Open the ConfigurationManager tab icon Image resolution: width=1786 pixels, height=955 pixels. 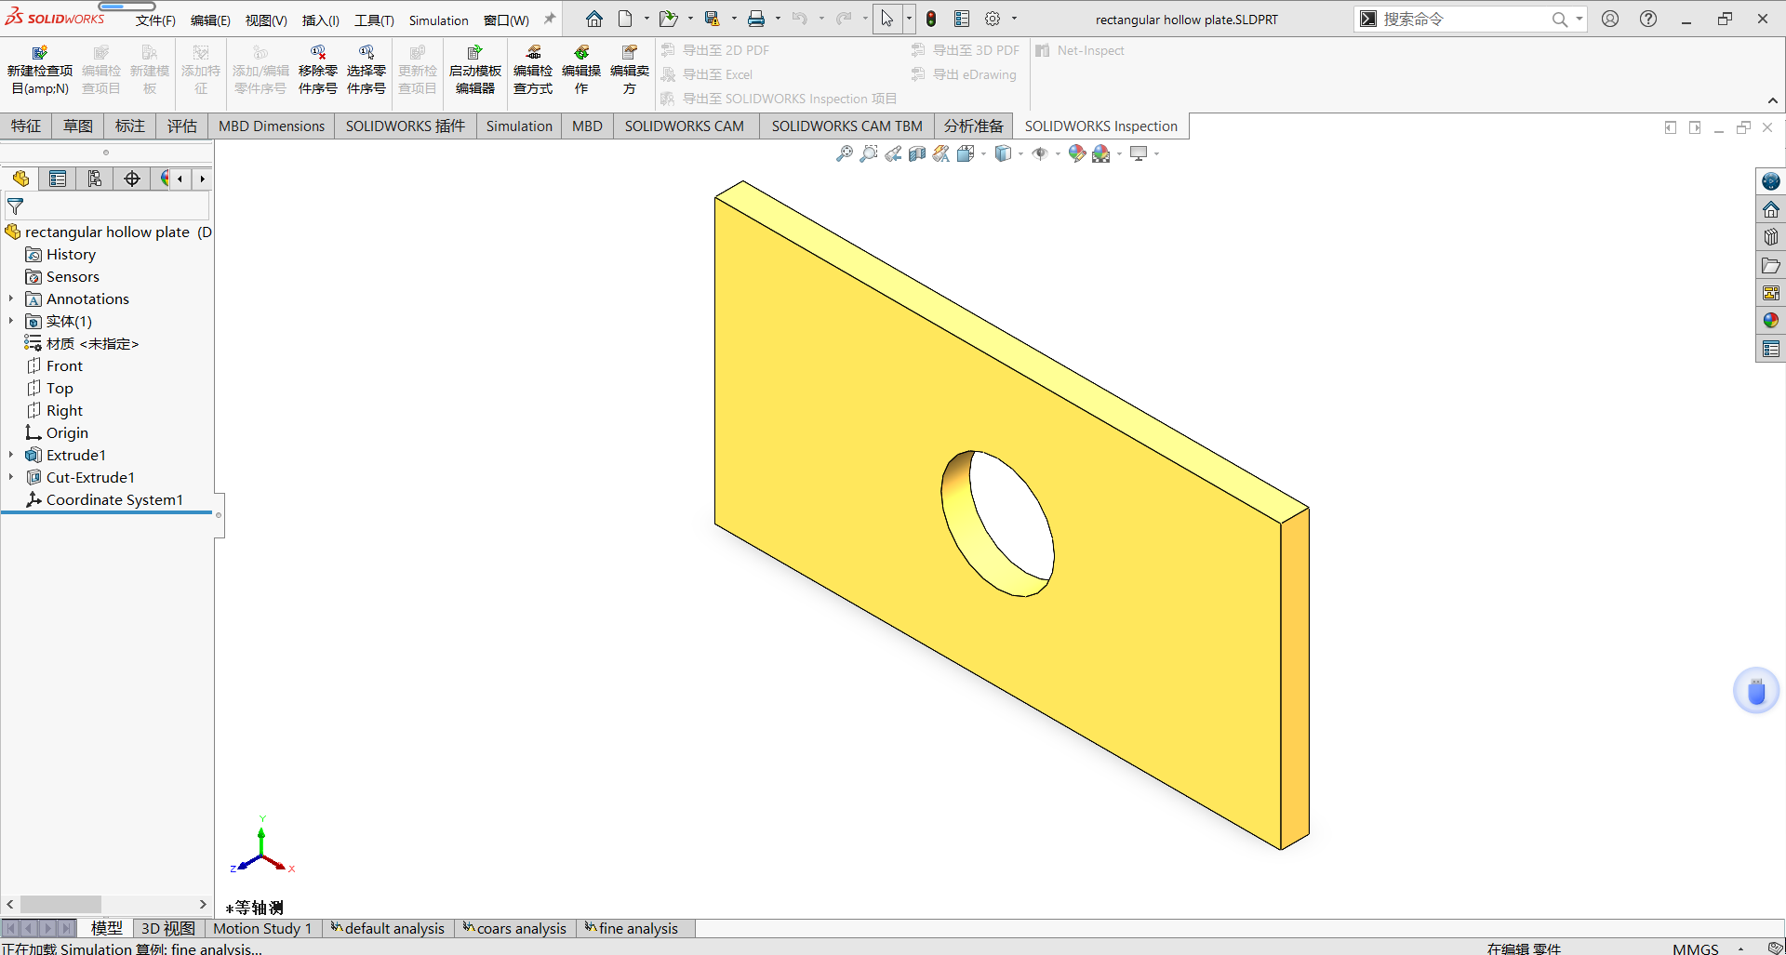click(x=95, y=179)
